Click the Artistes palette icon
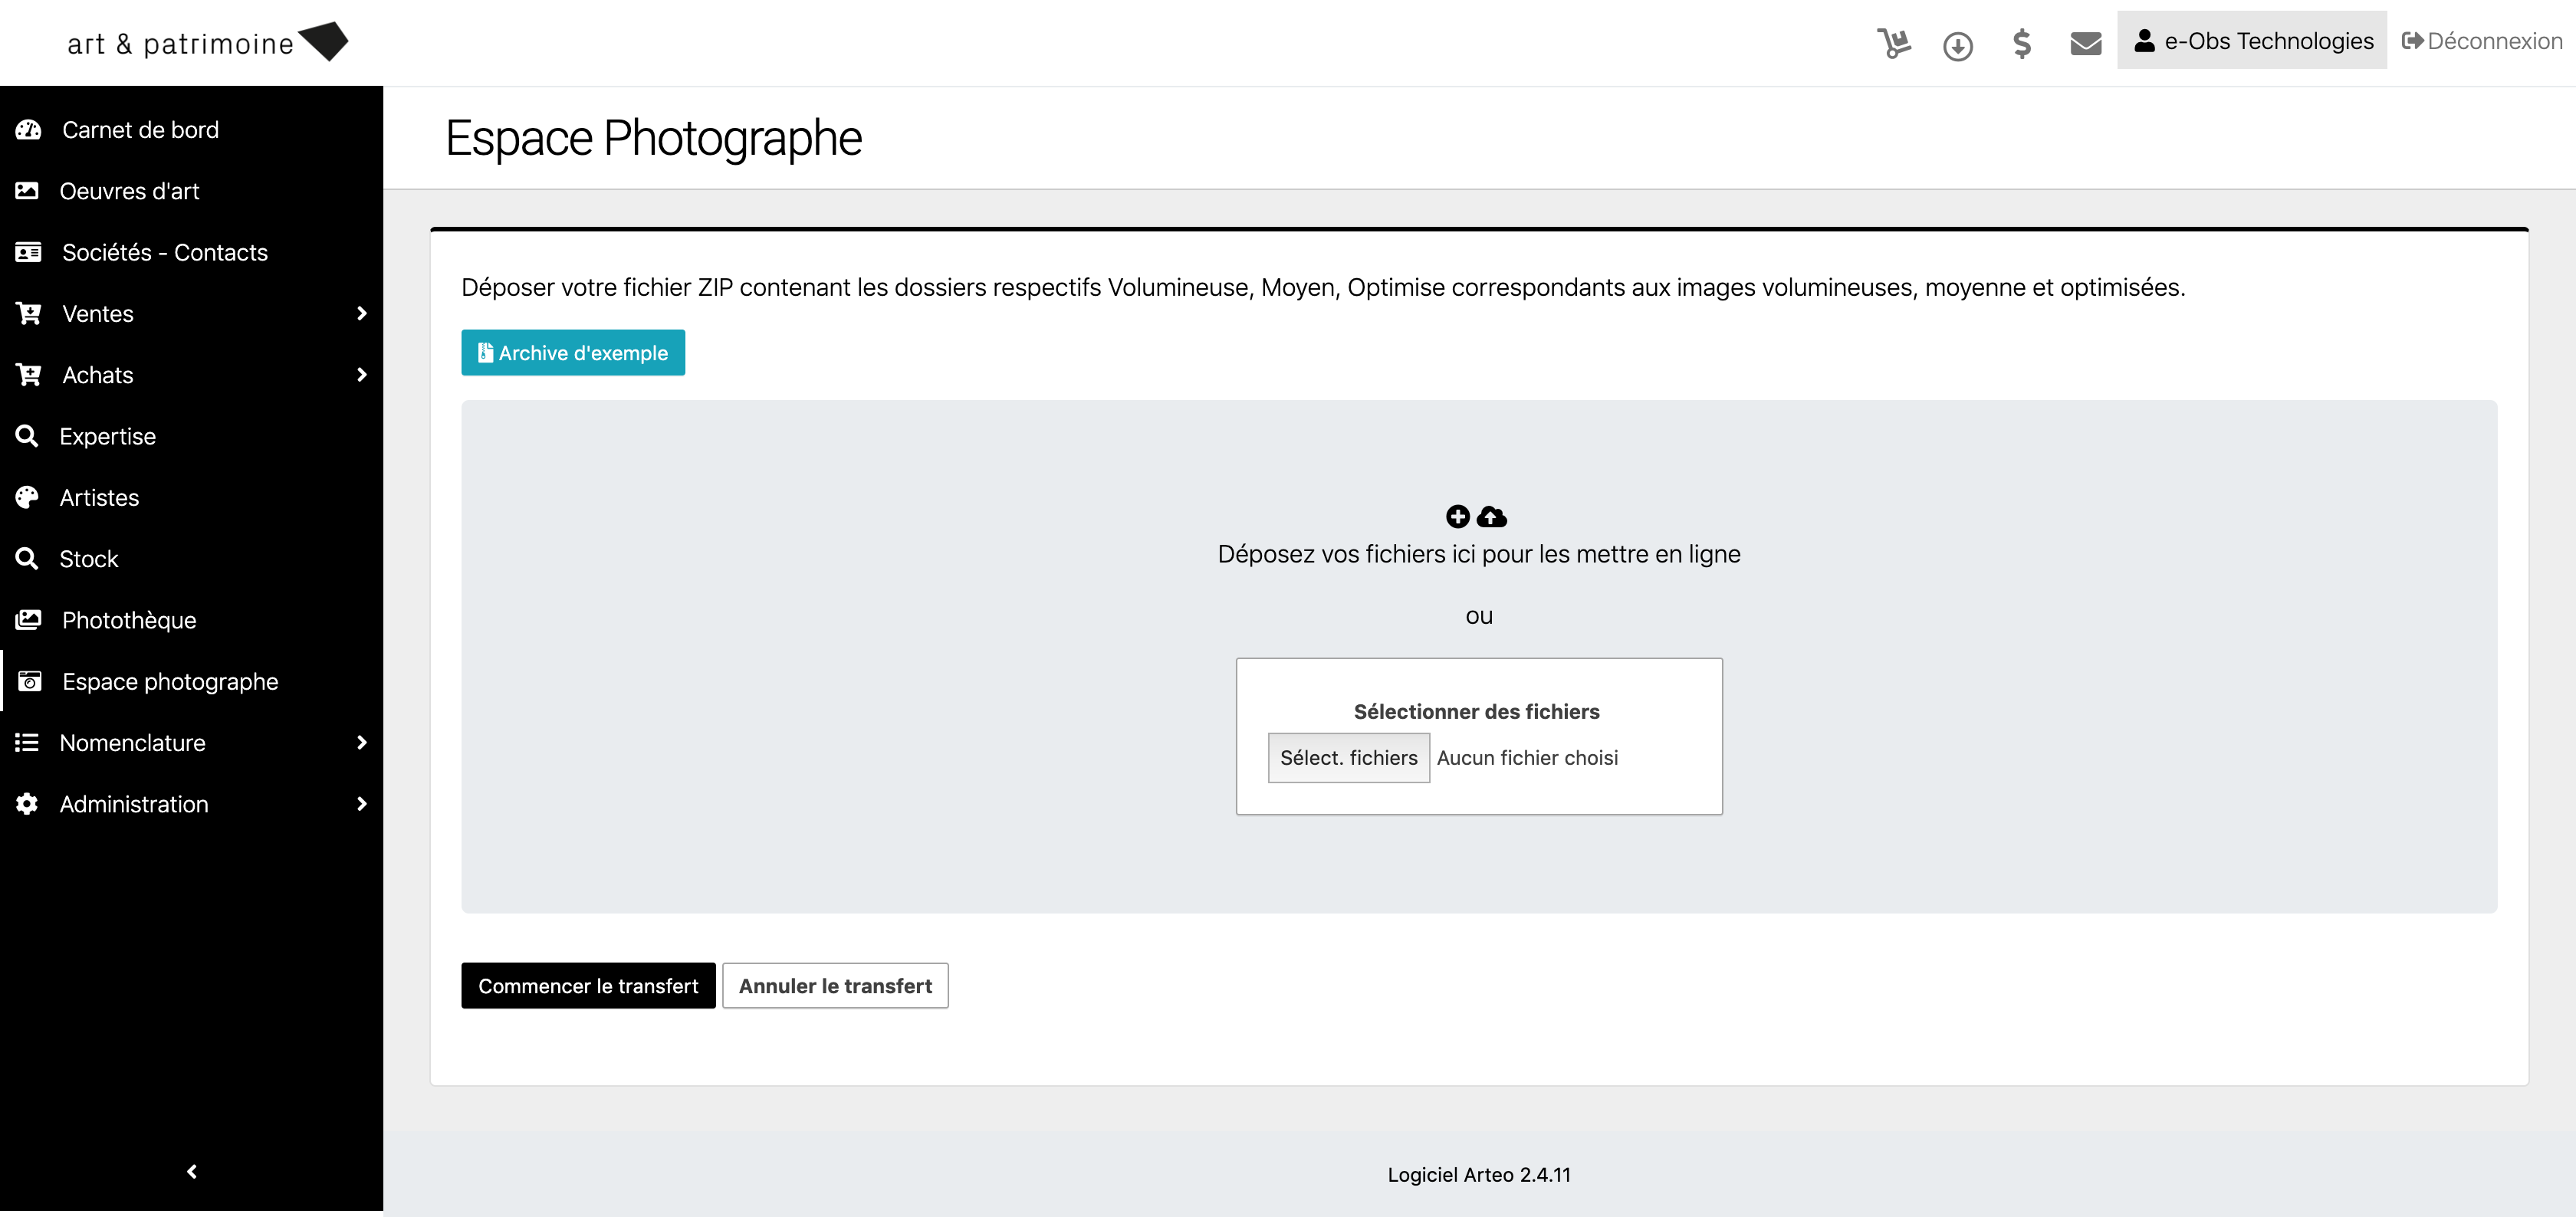The width and height of the screenshot is (2576, 1217). (27, 497)
